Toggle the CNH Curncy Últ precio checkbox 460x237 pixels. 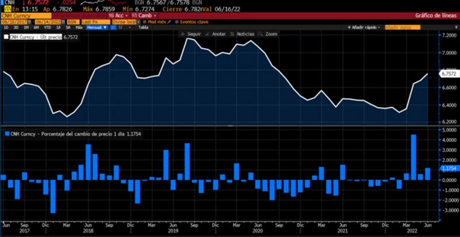pos(7,37)
